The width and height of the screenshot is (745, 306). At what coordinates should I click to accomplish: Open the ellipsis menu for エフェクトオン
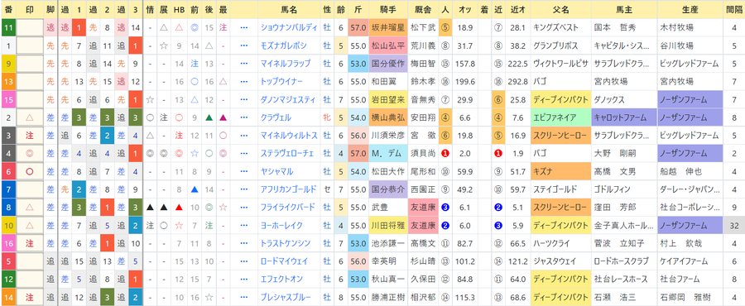[244, 279]
